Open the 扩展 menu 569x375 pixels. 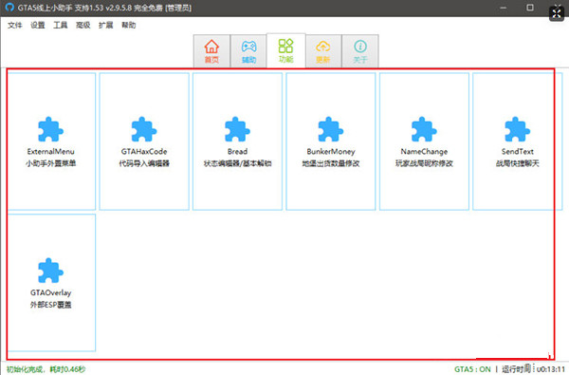pos(105,25)
